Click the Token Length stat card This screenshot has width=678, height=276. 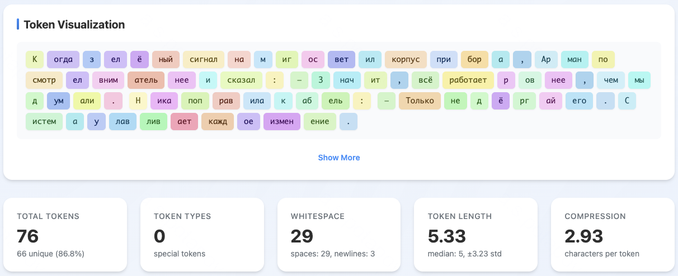click(475, 235)
